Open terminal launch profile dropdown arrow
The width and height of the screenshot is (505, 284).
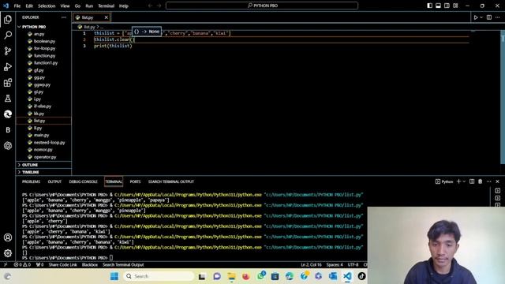465,181
